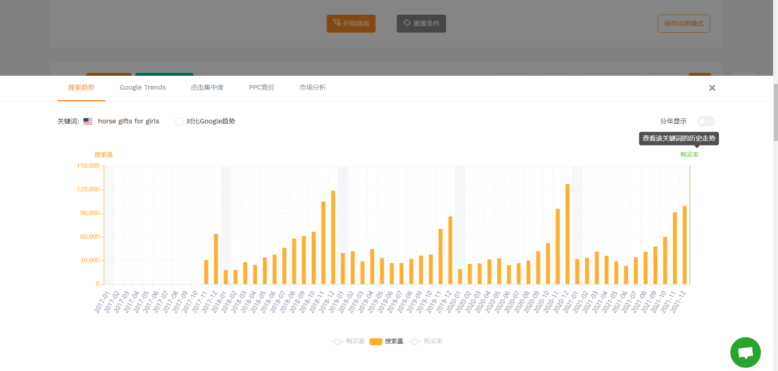Switch to the PPC竞价 tab
The width and height of the screenshot is (778, 371).
click(x=262, y=88)
